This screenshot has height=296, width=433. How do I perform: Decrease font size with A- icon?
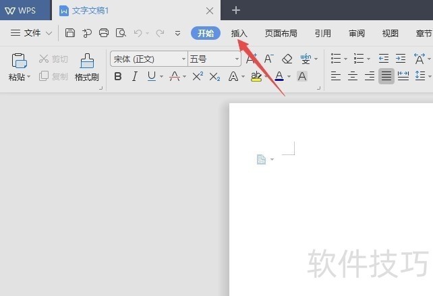pos(268,59)
